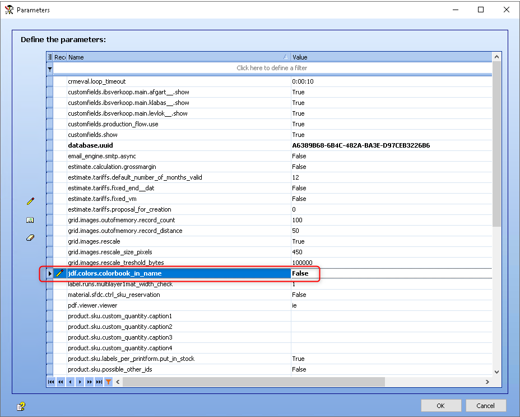Select estimate.tariffs.fixed_end__dat row
Viewport: 520px width, 417px height.
tap(269, 187)
